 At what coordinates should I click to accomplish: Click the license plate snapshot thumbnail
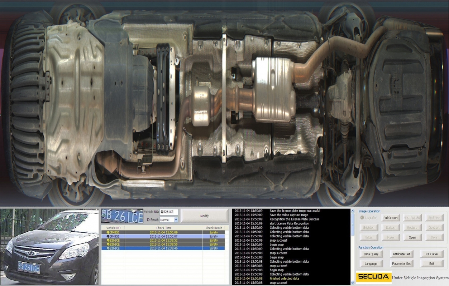click(x=122, y=216)
